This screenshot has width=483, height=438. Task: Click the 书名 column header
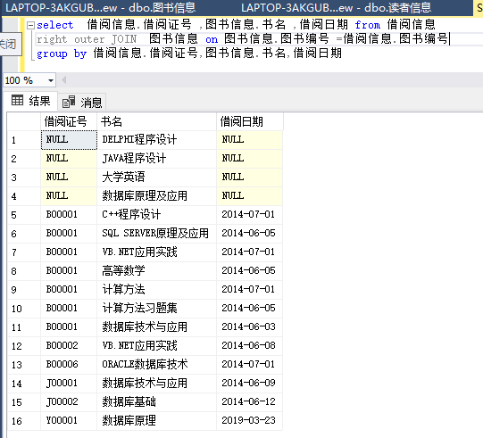pyautogui.click(x=157, y=121)
